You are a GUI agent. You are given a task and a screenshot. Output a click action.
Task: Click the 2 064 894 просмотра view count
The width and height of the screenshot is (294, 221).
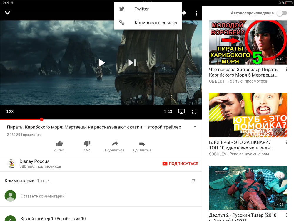[x=24, y=135]
